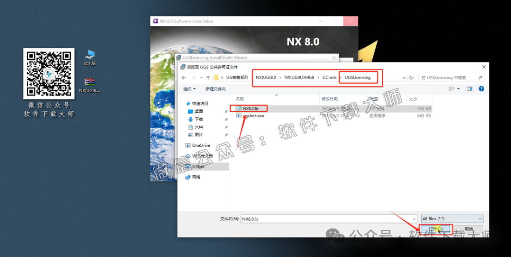
Task: Click the 665 KB size cell
Action: 424,115
